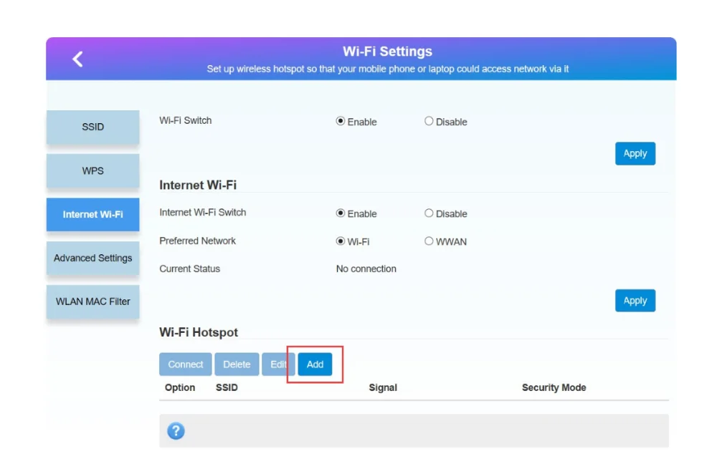The height and width of the screenshot is (464, 717).
Task: Enable the Internet Wi-Fi Switch
Action: (340, 213)
